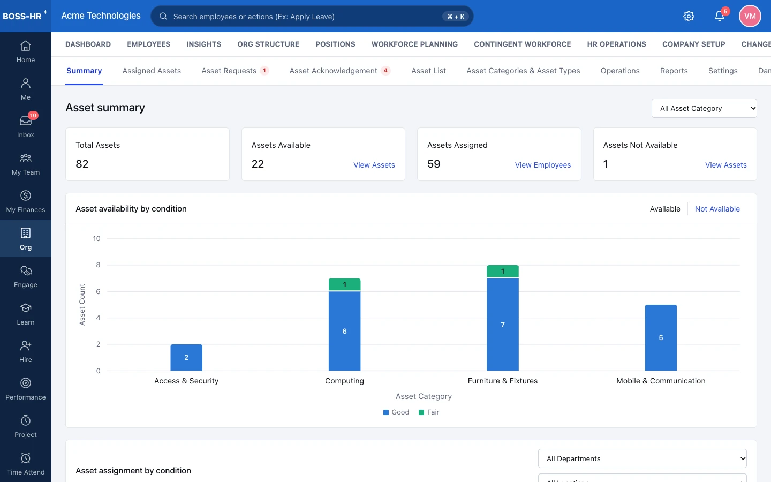Open the Hire sidebar icon
The width and height of the screenshot is (771, 482).
click(26, 351)
